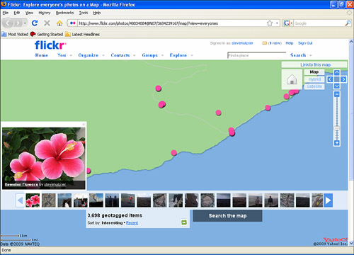The width and height of the screenshot is (354, 255).
Task: Show next photos in the filmstrip
Action: [328, 200]
